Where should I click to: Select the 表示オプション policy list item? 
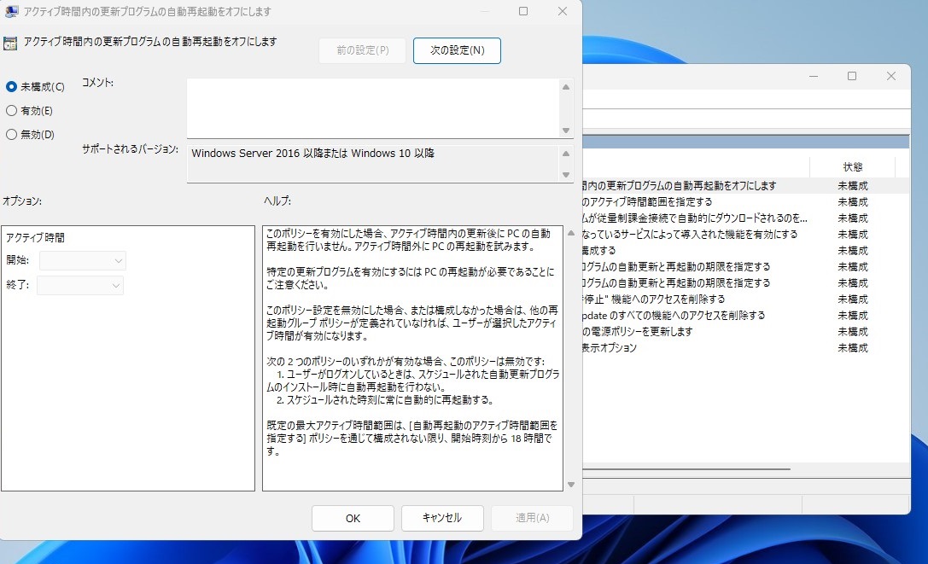[610, 348]
